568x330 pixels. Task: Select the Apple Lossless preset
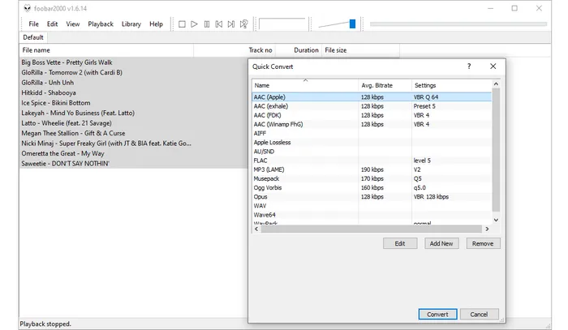(x=372, y=142)
